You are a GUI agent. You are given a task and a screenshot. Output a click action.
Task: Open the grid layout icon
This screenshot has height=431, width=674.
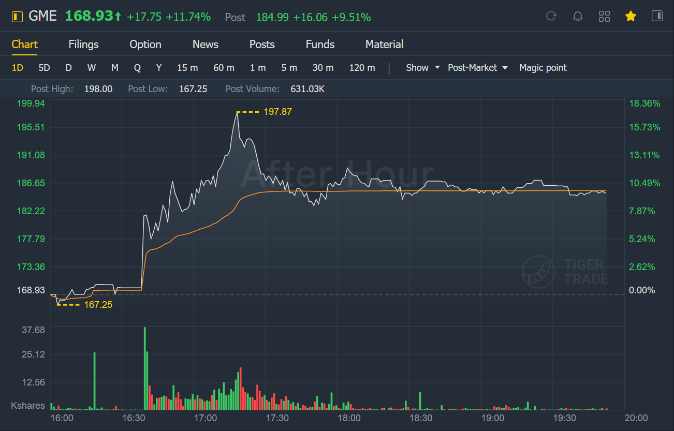coord(604,16)
